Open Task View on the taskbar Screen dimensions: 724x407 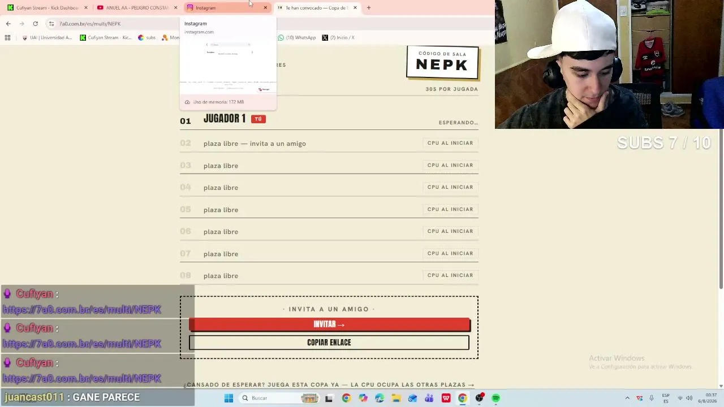tap(329, 398)
